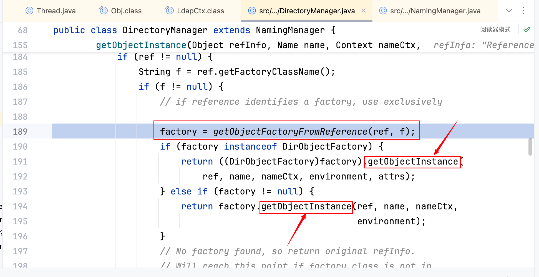Viewport: 539px width, 277px height.
Task: Open the editor tab options menu
Action: click(523, 11)
